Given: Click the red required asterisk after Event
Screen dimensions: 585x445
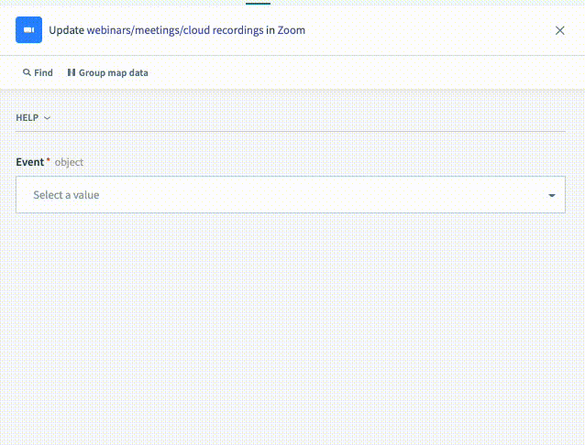Looking at the screenshot, I should (48, 161).
